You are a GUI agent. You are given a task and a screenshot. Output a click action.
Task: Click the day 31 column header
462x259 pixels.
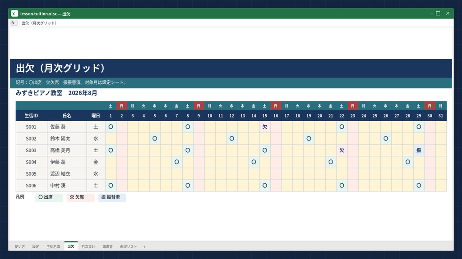pos(441,116)
